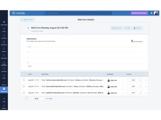Check the karinna.simmons submission row checkbox
Image resolution: width=161 pixels, height=120 pixels.
24,80
